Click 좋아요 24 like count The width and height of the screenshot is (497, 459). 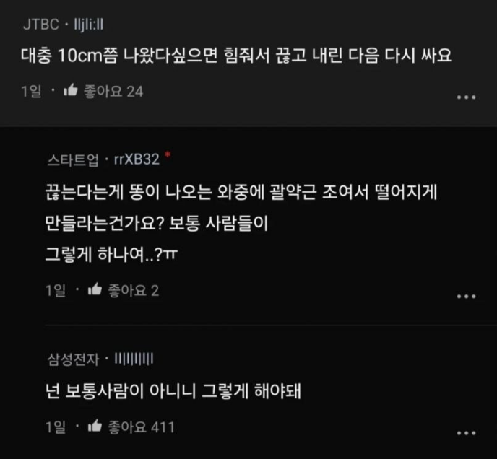(x=113, y=92)
